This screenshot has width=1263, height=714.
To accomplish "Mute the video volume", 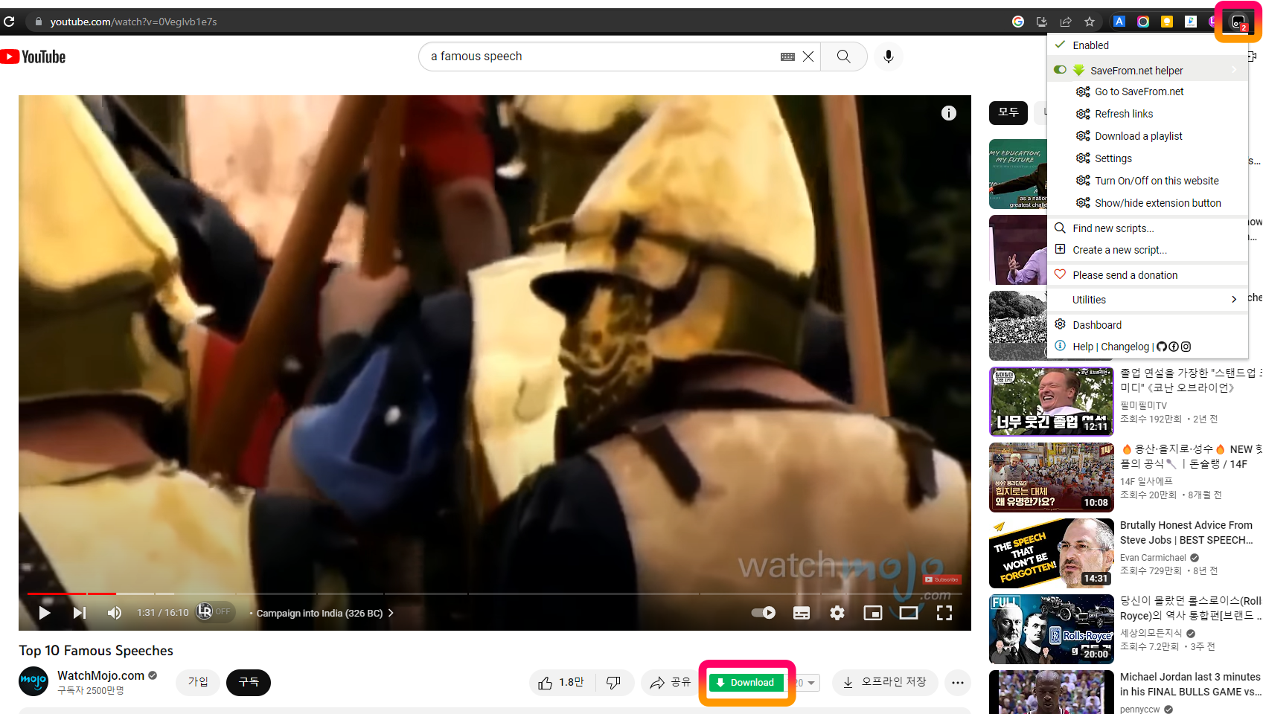I will (115, 613).
